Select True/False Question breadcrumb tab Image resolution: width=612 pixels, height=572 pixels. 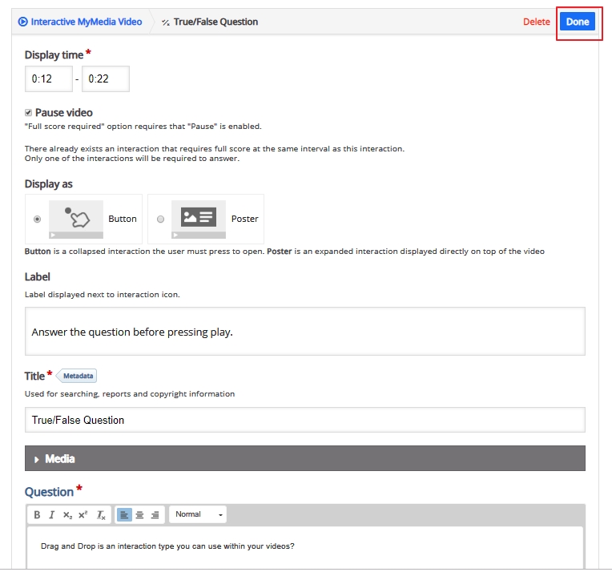coord(210,22)
